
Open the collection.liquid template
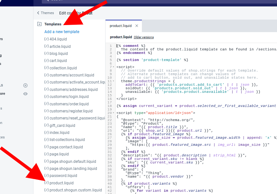point(60,68)
